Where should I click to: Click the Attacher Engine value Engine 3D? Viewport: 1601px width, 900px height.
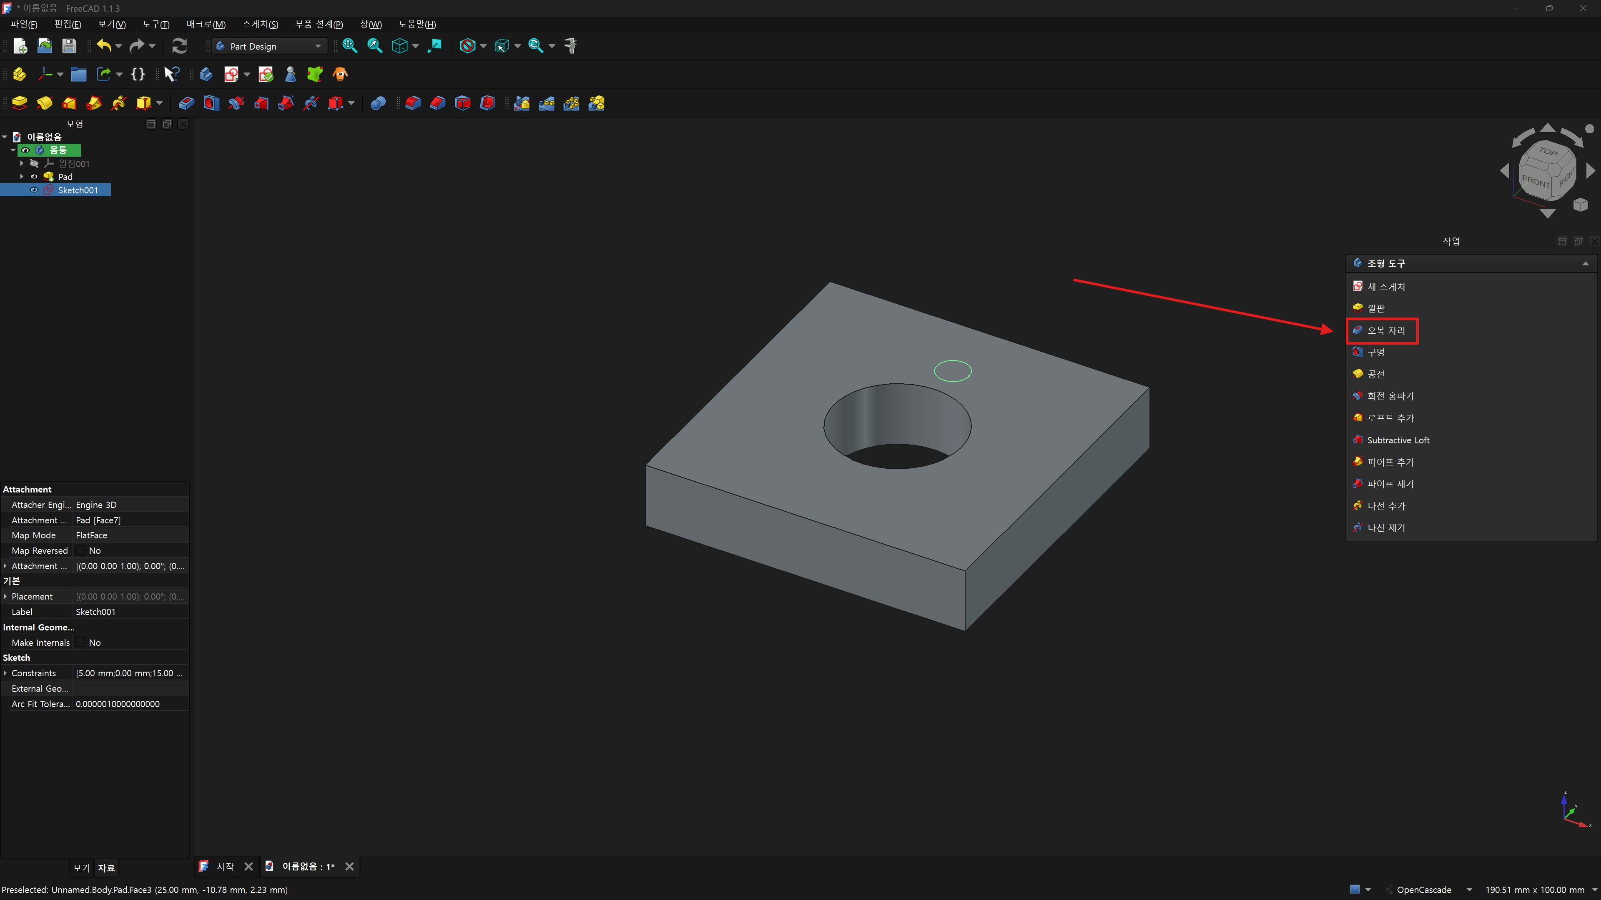point(130,505)
